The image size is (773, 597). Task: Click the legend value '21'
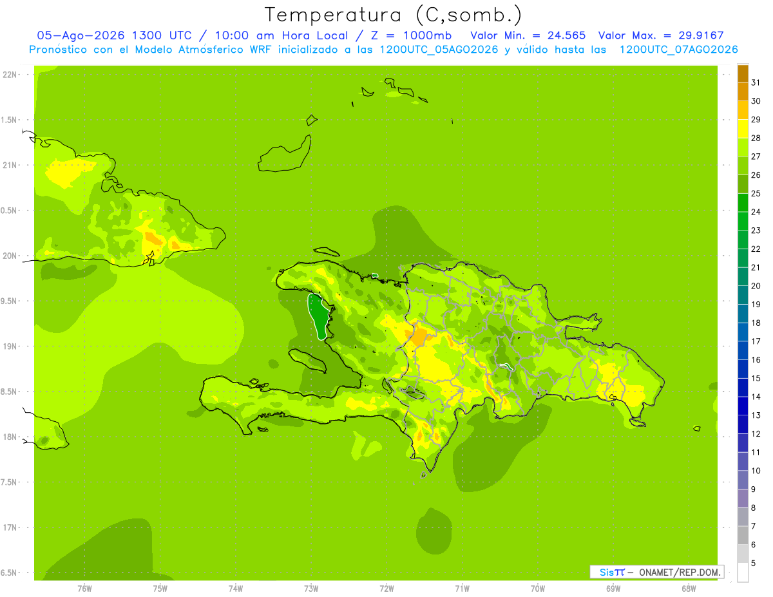point(756,267)
